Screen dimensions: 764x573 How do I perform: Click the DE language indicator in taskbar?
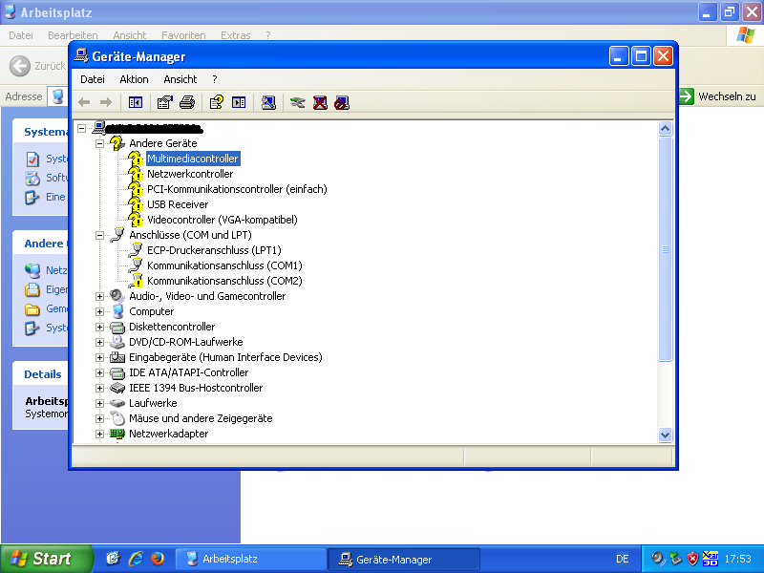(623, 559)
